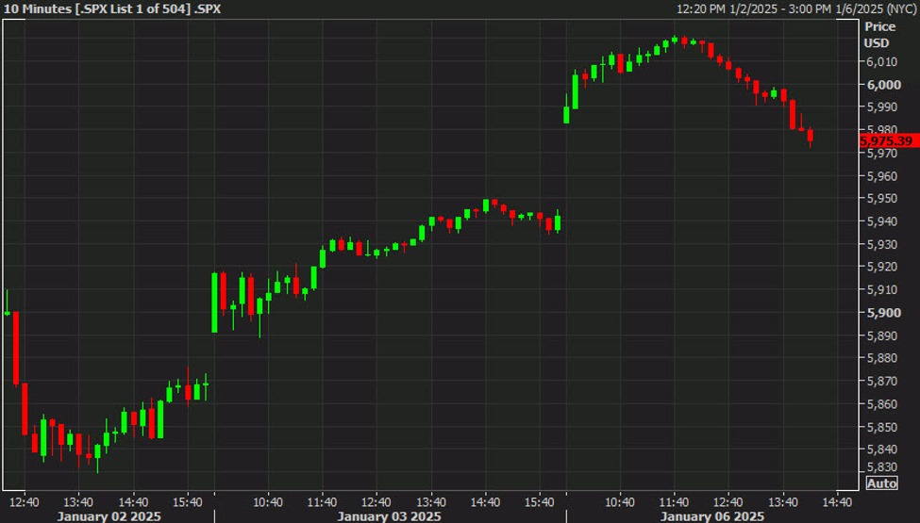Click the tall red candle at chart's far left
This screenshot has height=523, width=920.
pos(16,347)
